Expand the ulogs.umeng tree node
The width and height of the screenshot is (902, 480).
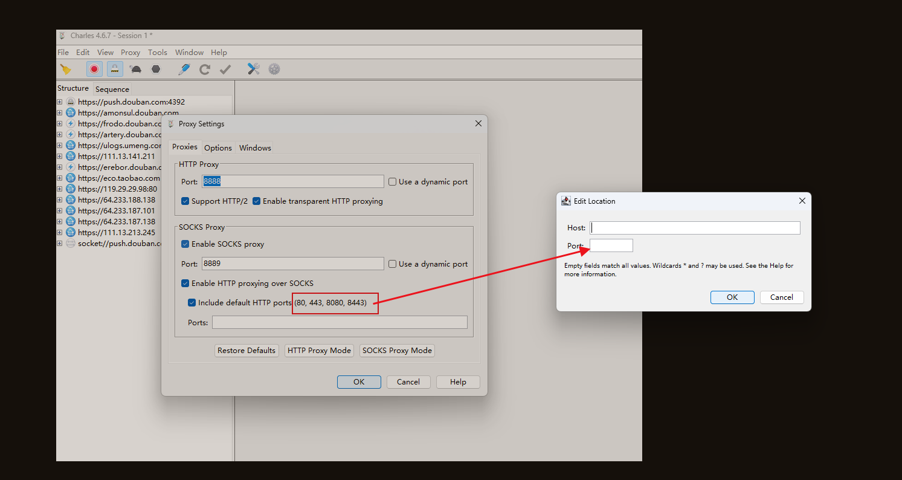60,146
